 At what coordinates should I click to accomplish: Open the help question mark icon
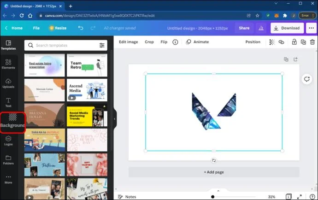(x=312, y=197)
